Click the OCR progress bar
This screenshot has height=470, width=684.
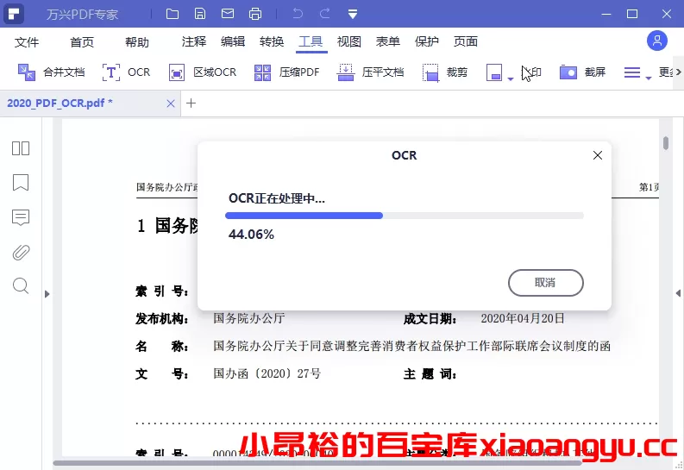(x=405, y=216)
